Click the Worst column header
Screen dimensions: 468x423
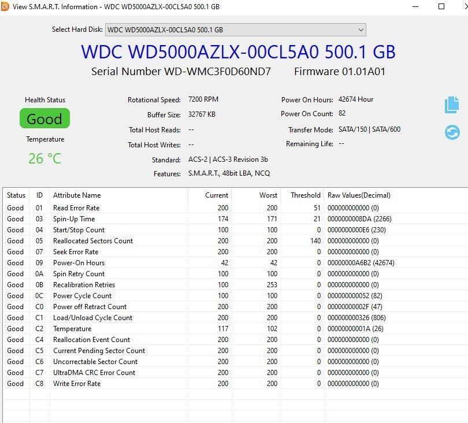(x=257, y=195)
